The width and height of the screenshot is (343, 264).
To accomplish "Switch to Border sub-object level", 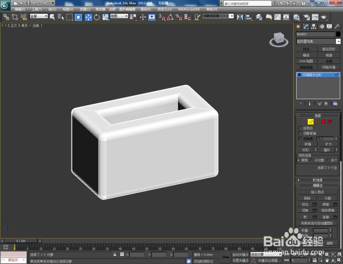I will [317, 122].
